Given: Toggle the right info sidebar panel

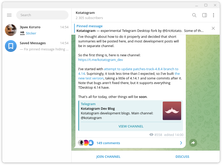Looking at the screenshot, I should point(204,15).
